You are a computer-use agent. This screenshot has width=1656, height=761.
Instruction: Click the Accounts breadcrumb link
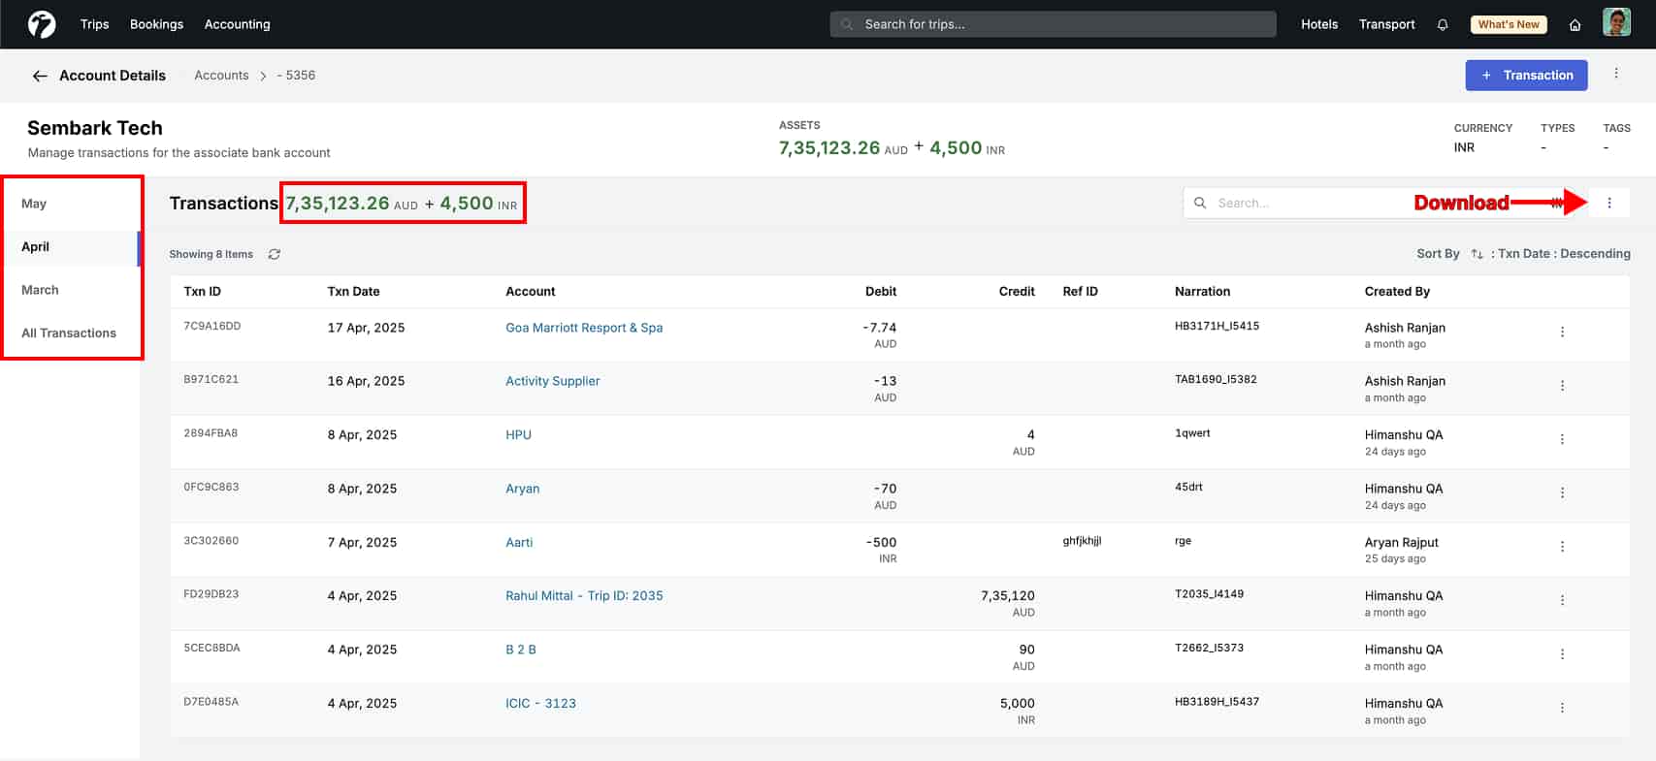(221, 76)
